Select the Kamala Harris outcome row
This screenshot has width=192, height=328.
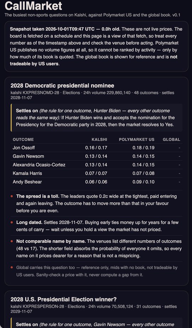[96, 173]
